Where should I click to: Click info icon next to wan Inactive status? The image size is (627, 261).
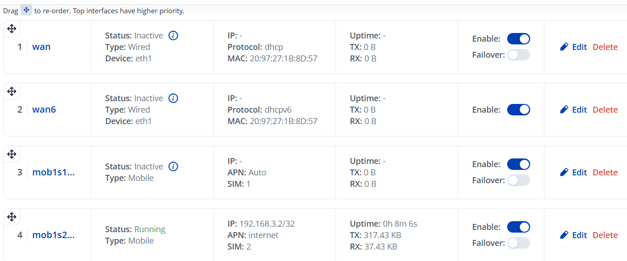173,35
